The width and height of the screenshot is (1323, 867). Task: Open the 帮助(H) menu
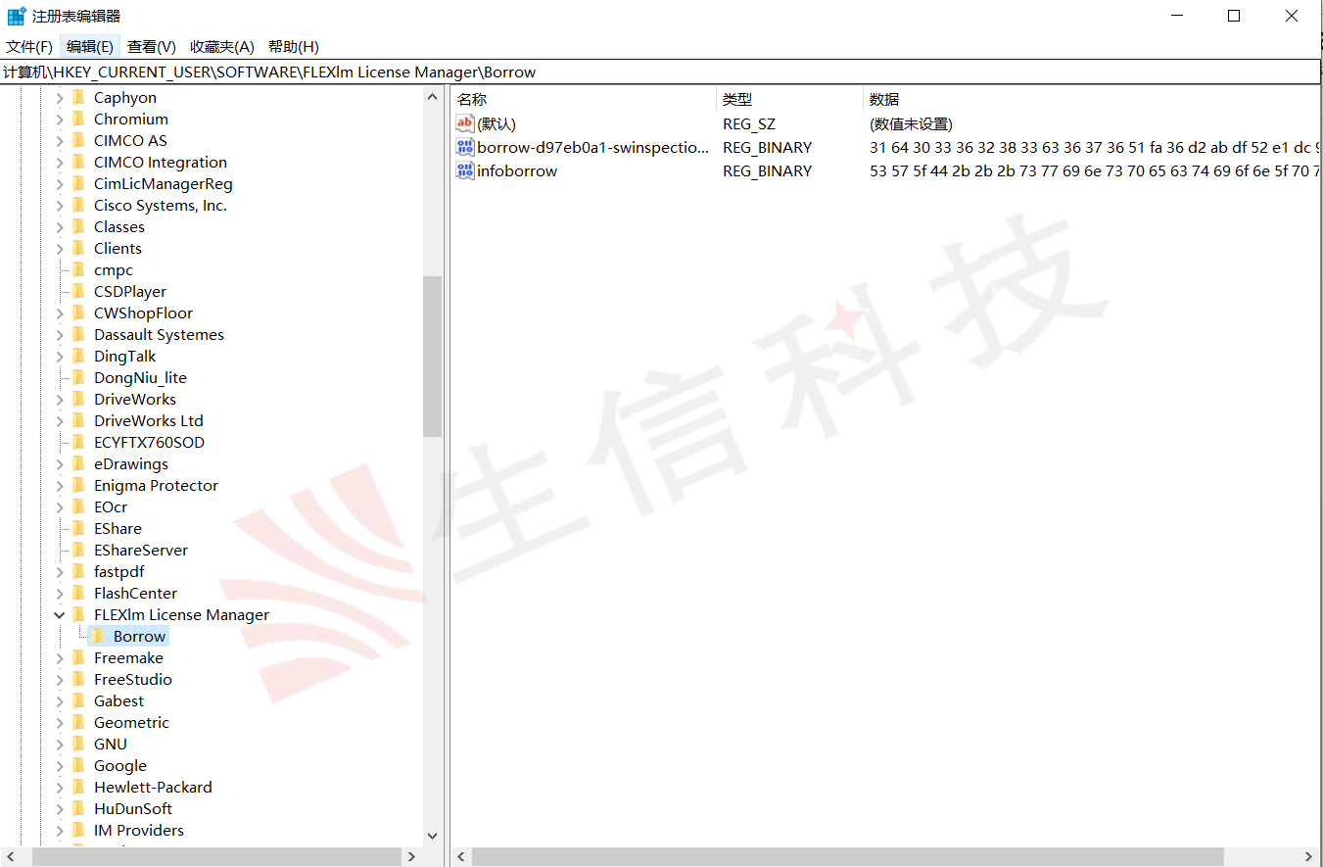click(x=294, y=46)
